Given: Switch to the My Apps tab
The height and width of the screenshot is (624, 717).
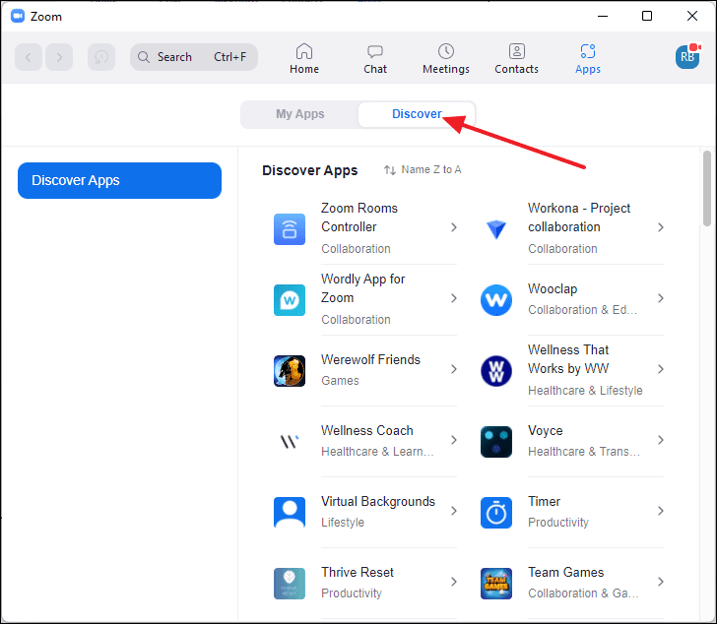Looking at the screenshot, I should pos(300,114).
